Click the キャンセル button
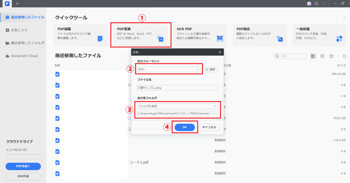The width and height of the screenshot is (350, 183). pos(209,127)
